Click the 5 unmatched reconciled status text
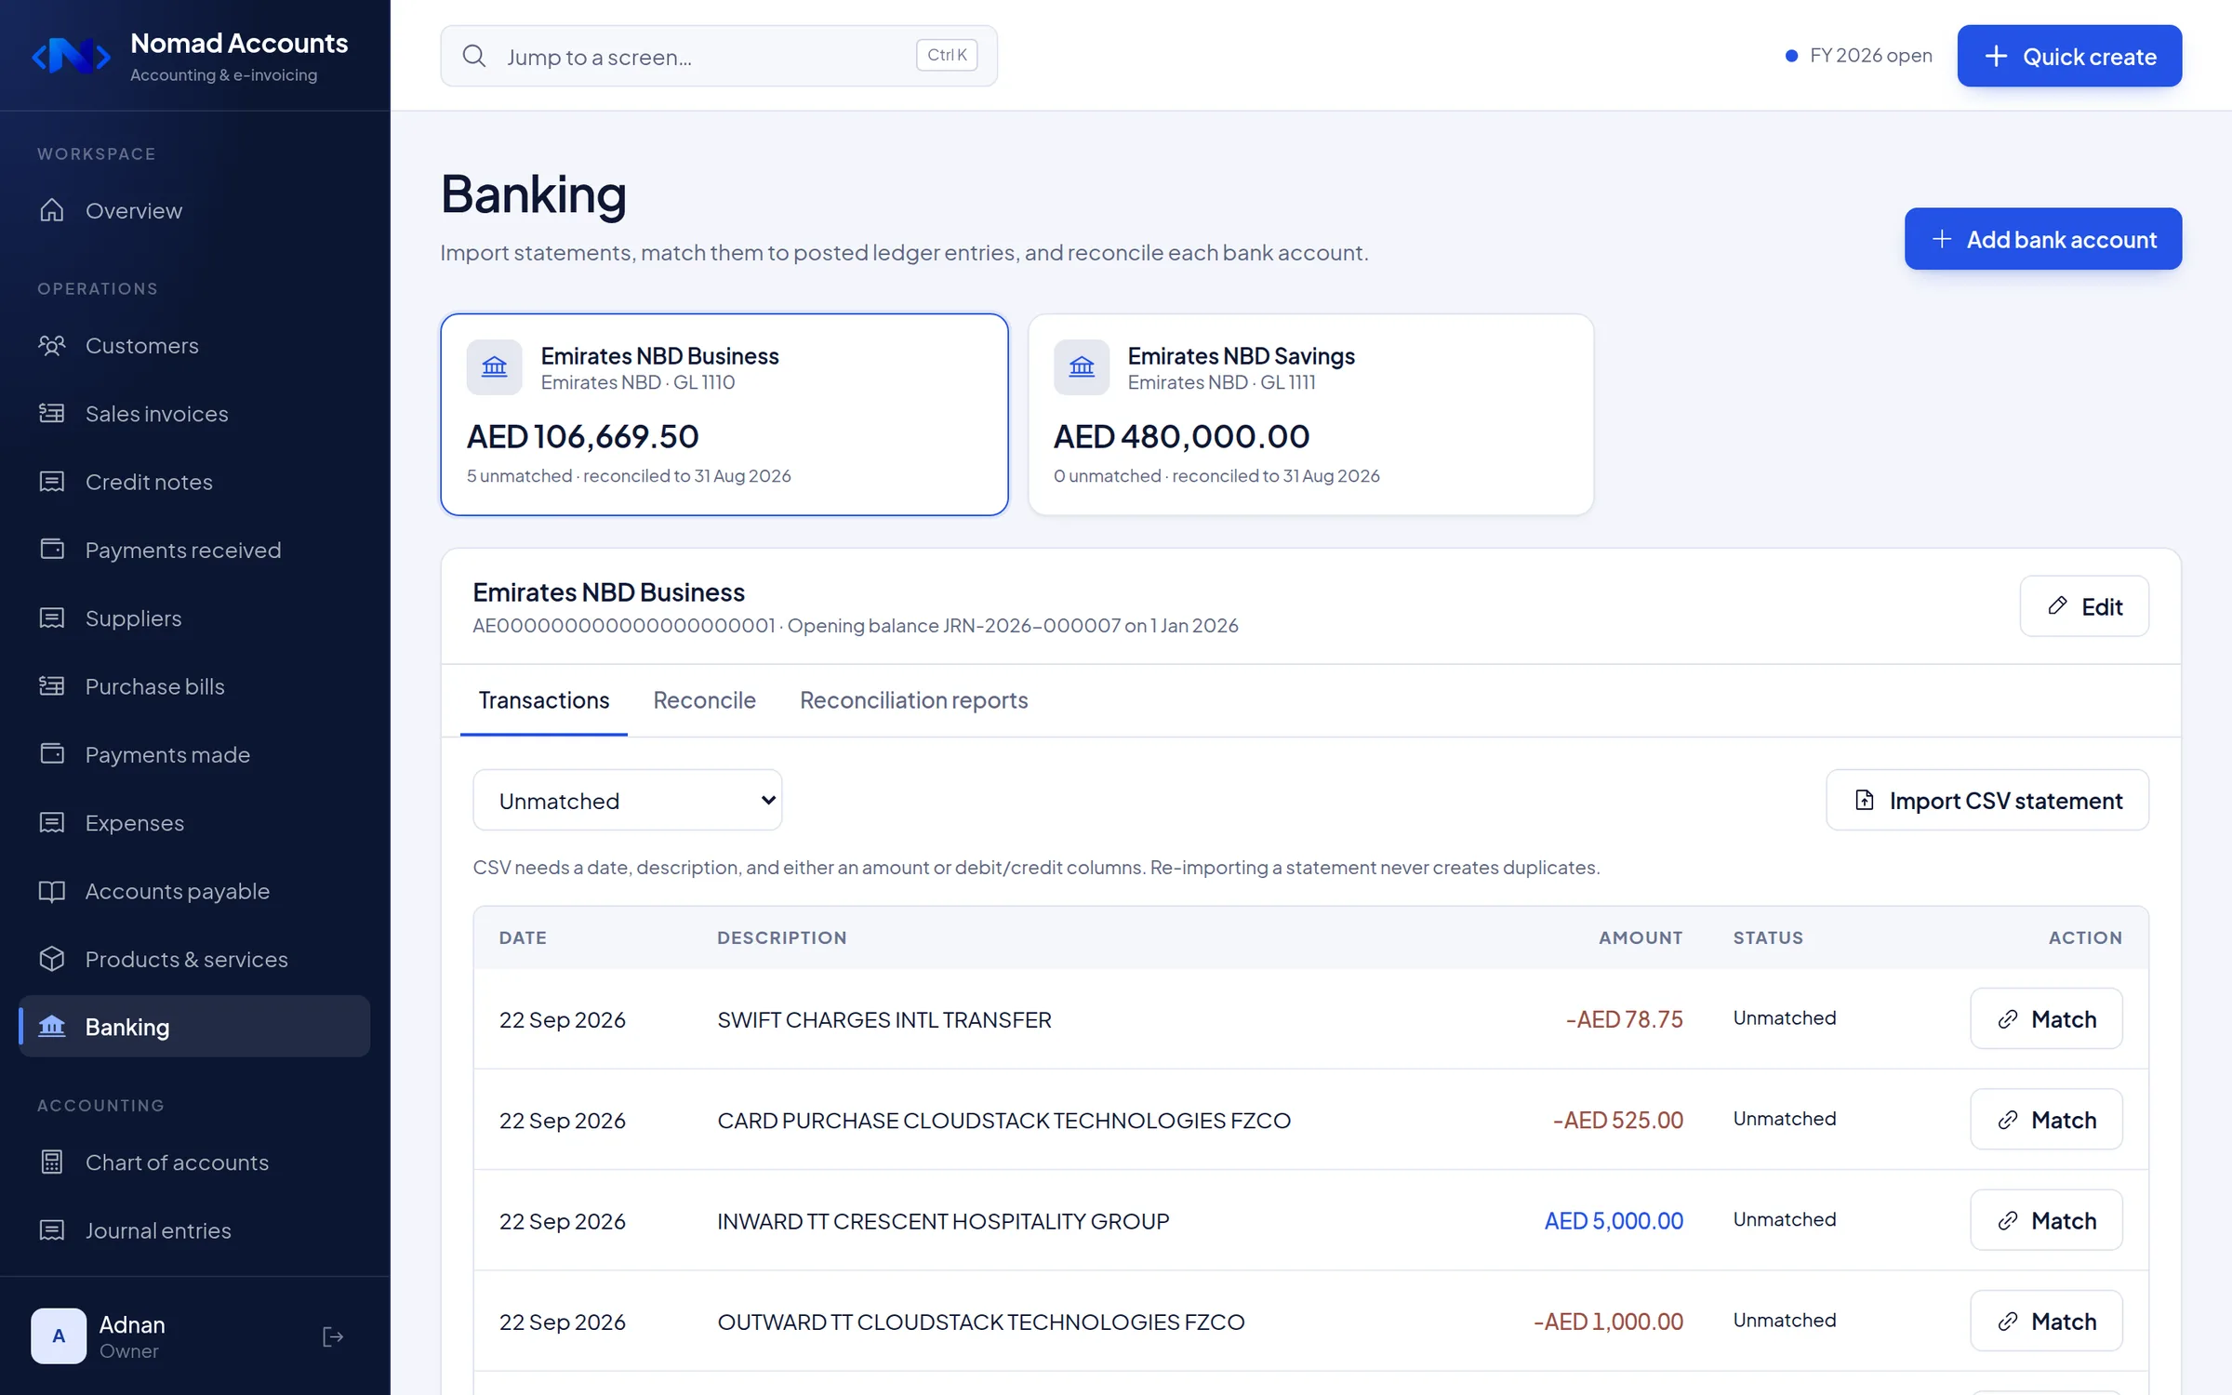The height and width of the screenshot is (1395, 2232). [629, 475]
